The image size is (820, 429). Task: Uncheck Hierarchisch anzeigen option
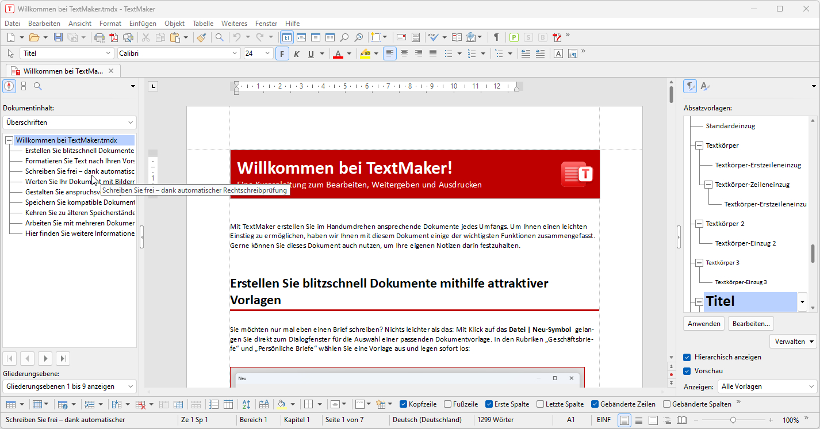tap(687, 357)
